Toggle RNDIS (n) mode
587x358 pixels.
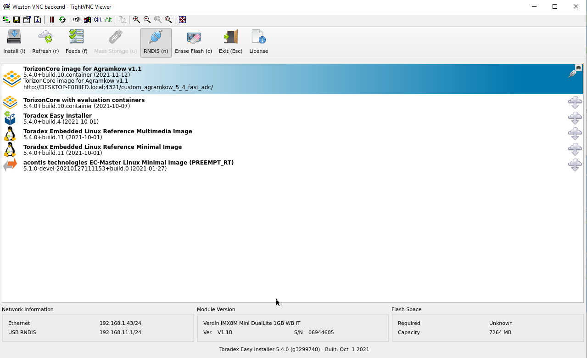[156, 42]
